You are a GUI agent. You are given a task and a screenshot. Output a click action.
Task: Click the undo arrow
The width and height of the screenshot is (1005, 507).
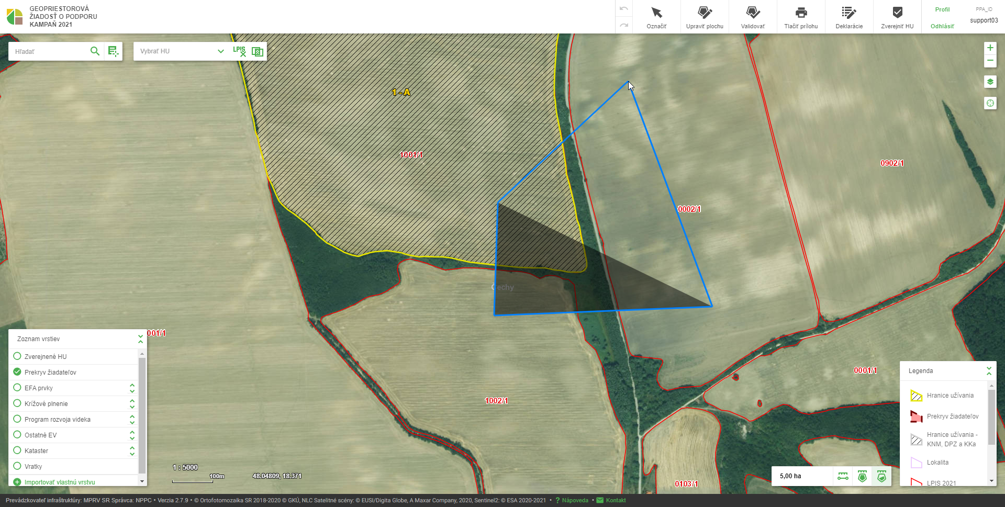(624, 9)
